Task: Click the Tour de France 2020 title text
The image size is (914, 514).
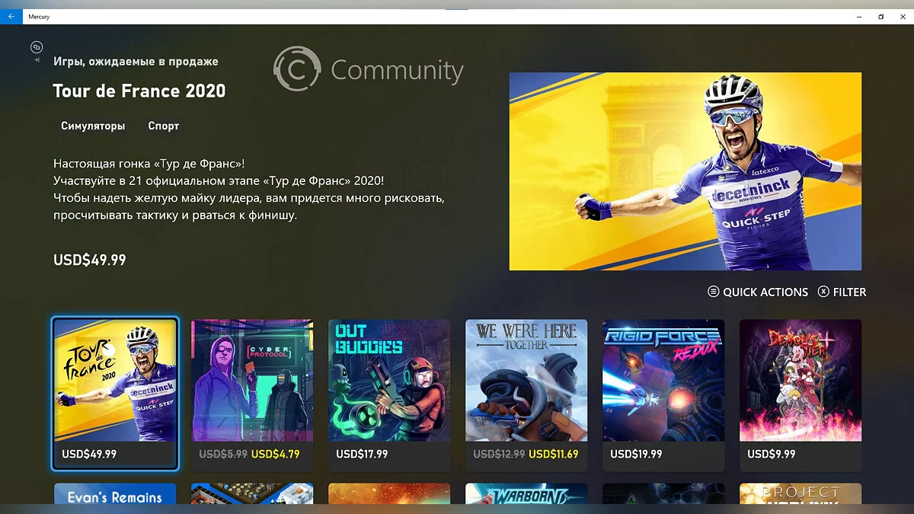Action: (x=139, y=91)
